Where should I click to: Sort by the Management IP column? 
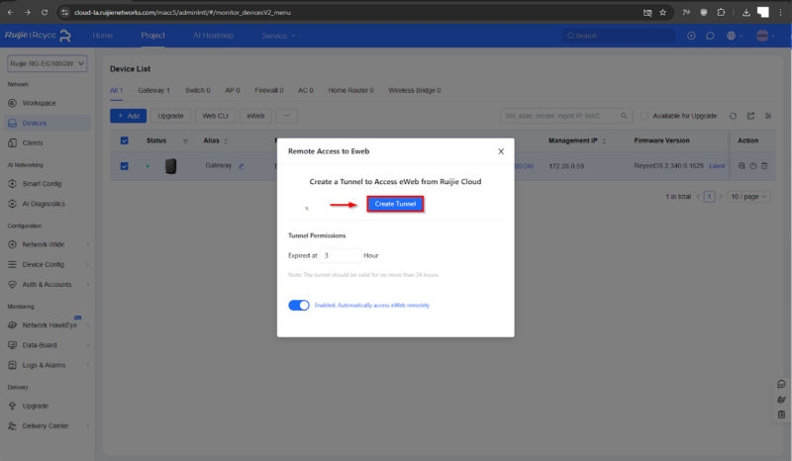click(604, 141)
